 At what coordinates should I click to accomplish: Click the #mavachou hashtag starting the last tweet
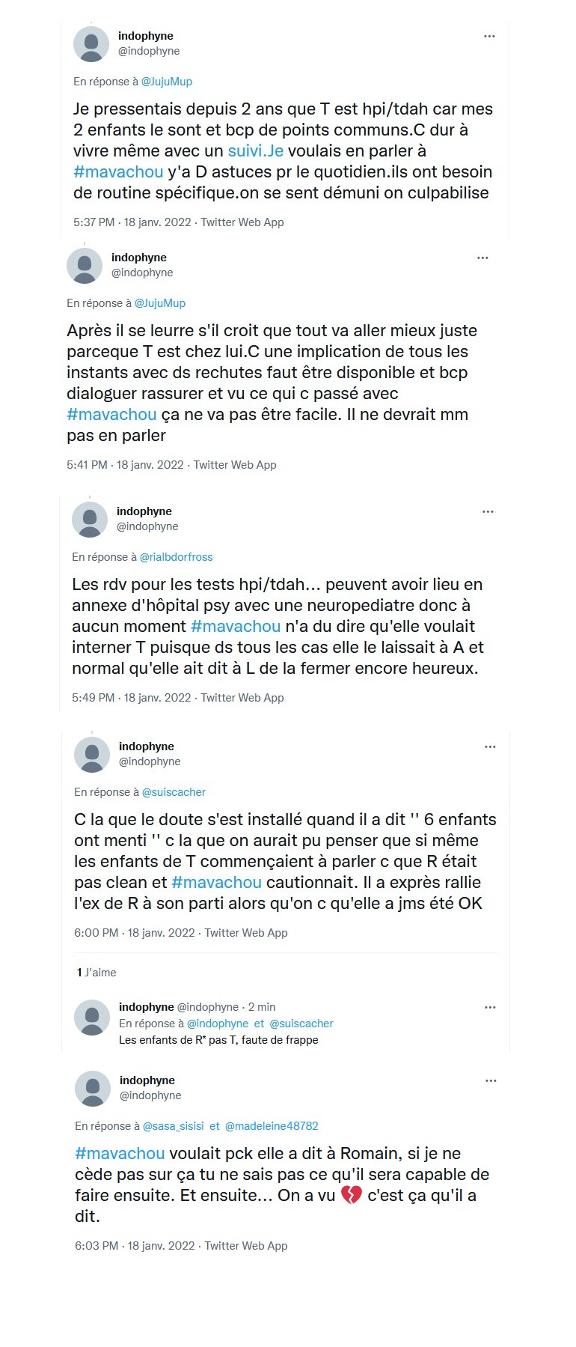point(120,1153)
